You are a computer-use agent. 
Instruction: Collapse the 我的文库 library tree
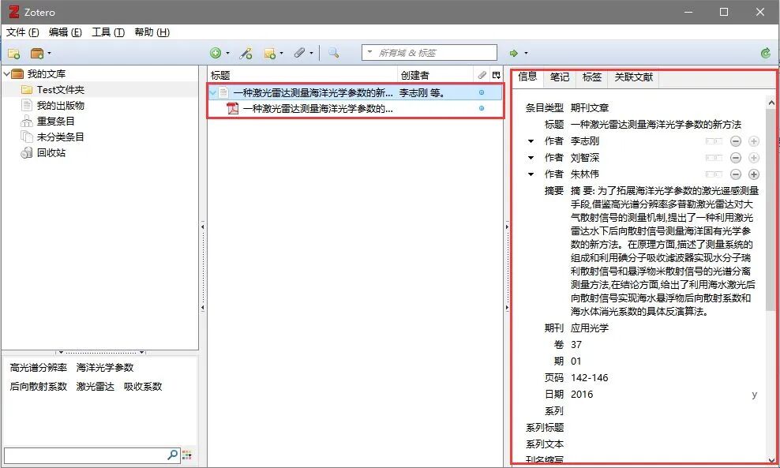tap(6, 73)
